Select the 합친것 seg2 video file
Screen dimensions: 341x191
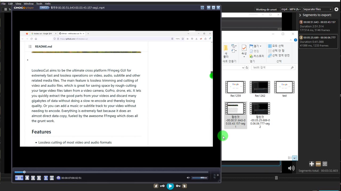pyautogui.click(x=260, y=115)
